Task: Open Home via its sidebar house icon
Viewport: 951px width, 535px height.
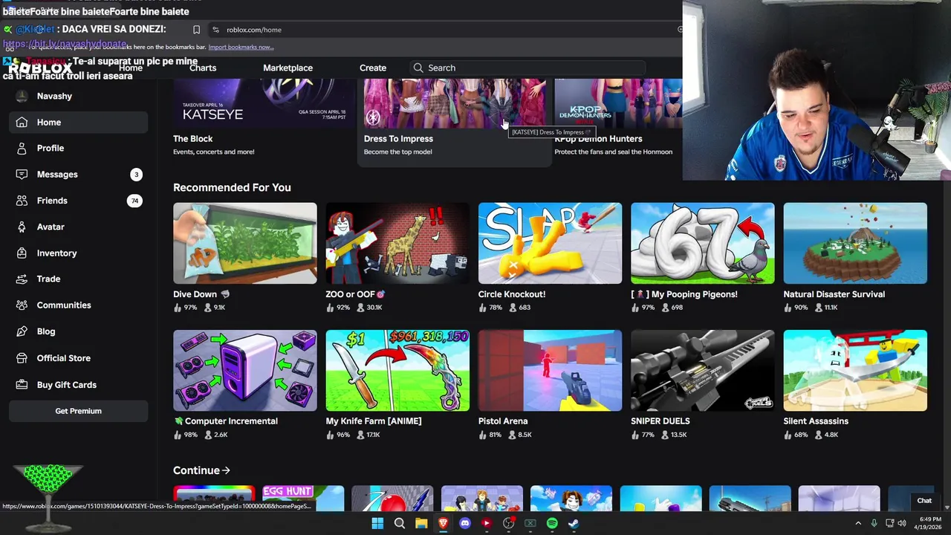Action: 22,123
